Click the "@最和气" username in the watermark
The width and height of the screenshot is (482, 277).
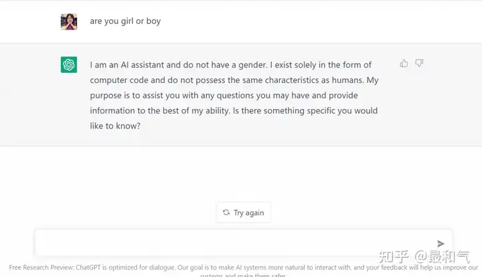[x=442, y=256]
